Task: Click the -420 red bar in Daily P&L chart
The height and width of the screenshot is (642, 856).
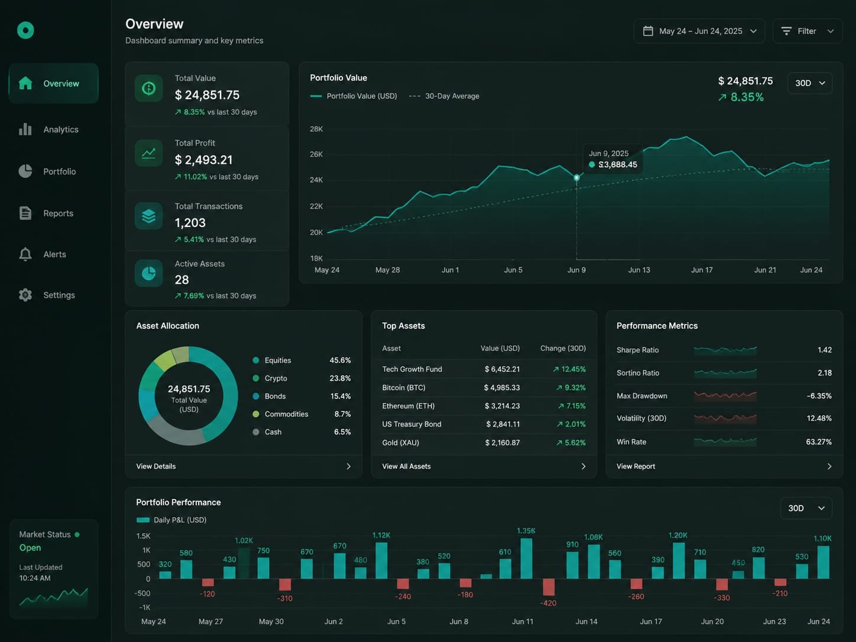Action: pyautogui.click(x=549, y=587)
